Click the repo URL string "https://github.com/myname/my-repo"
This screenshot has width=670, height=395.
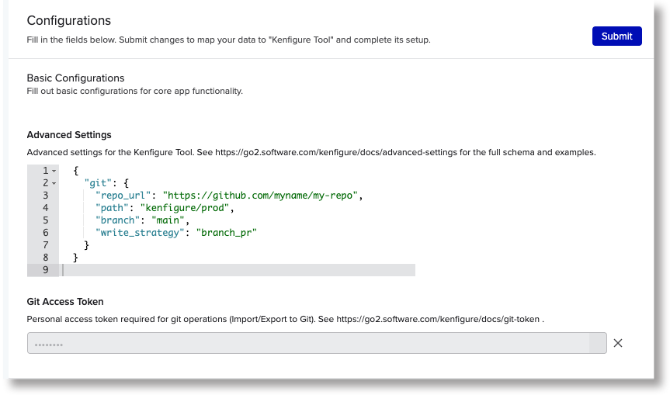point(260,196)
